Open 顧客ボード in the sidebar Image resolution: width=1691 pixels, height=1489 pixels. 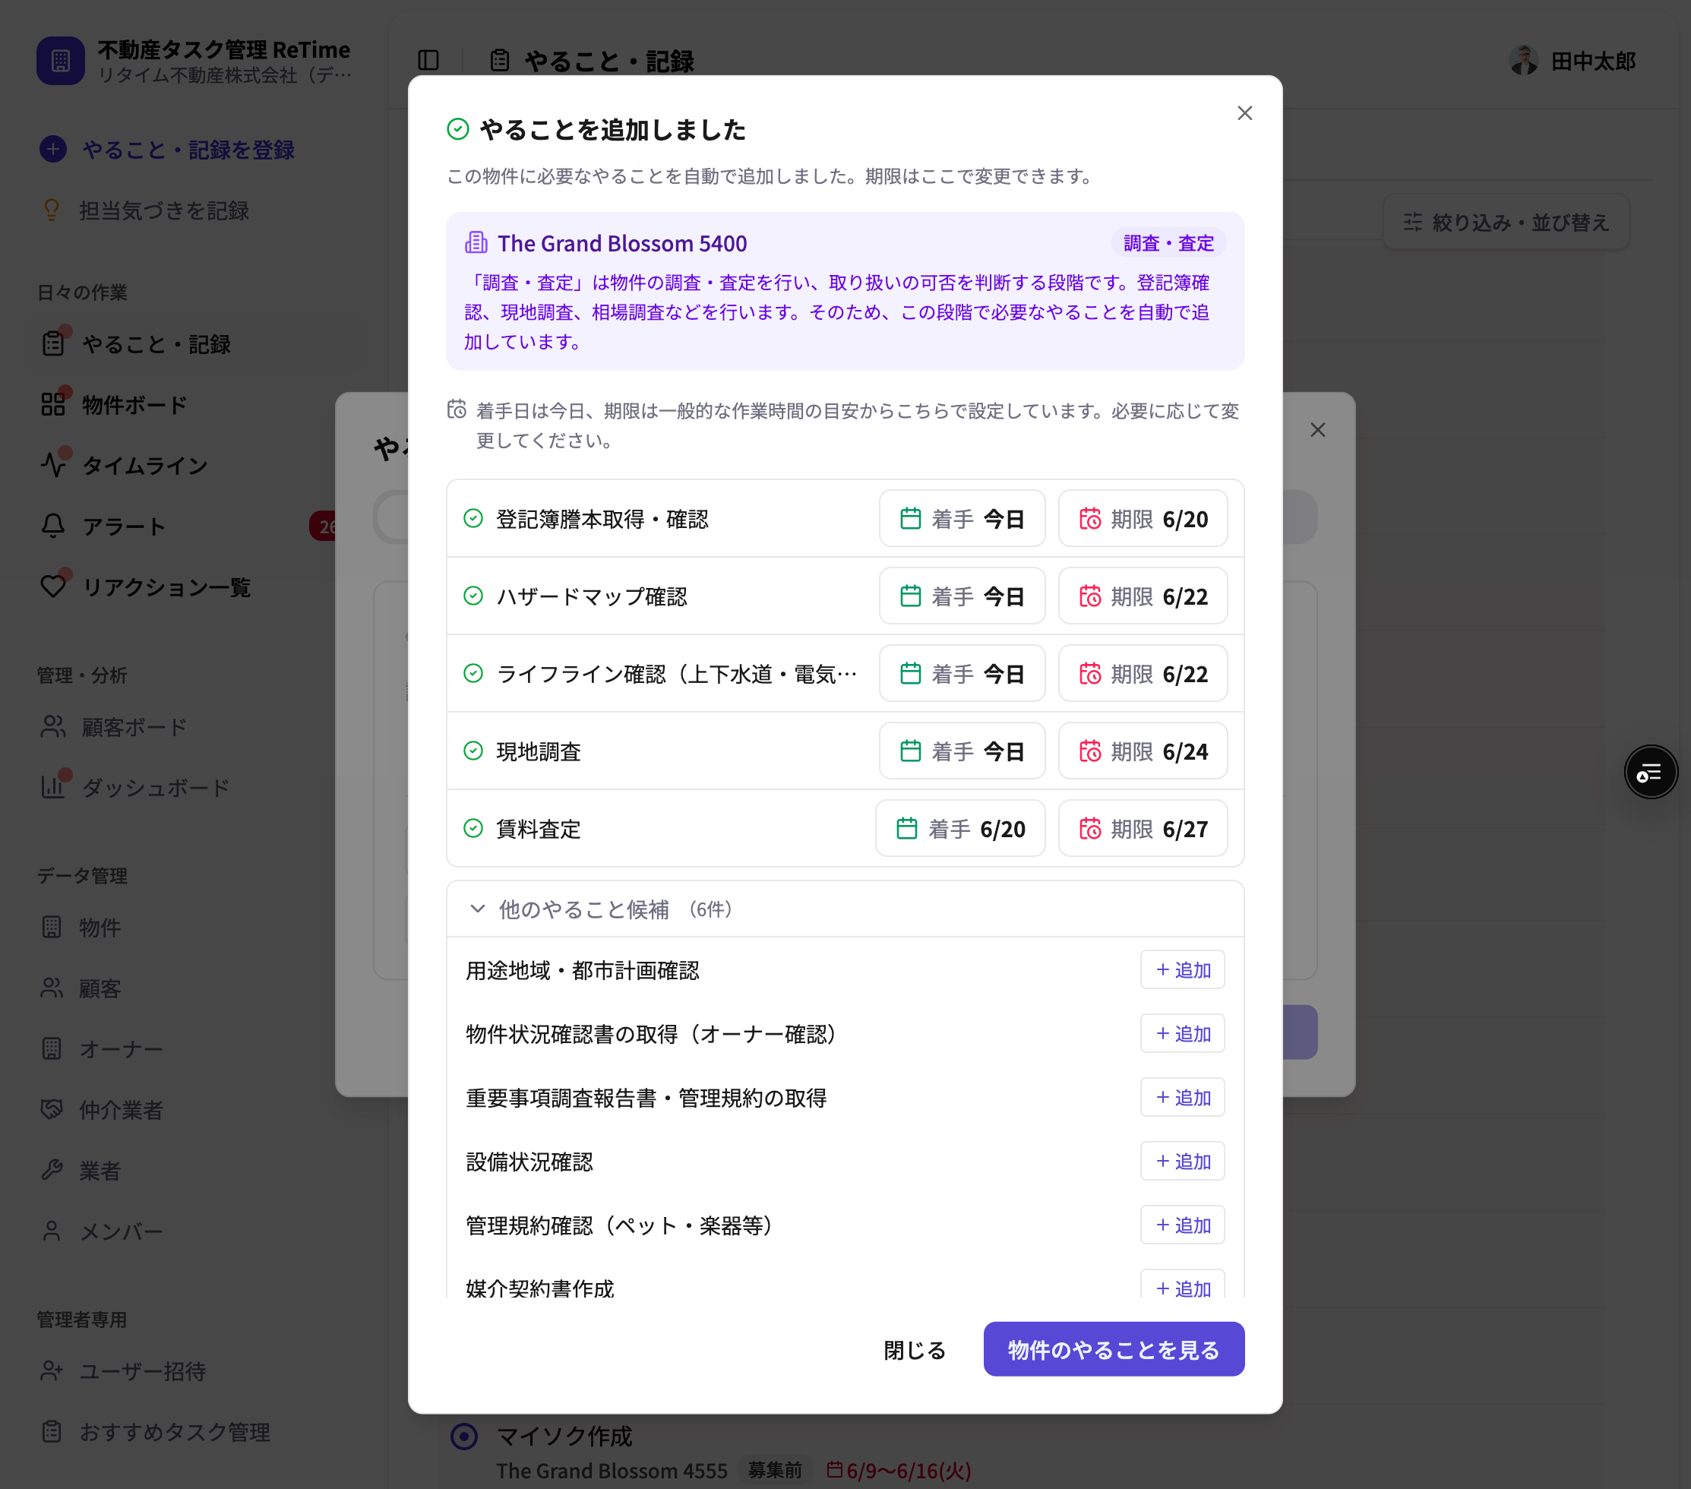134,727
